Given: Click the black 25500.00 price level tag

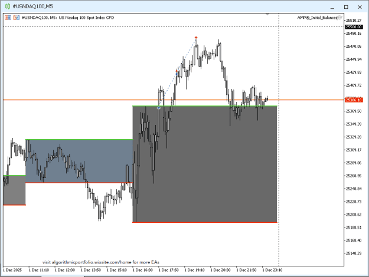Looking at the screenshot, I should tap(354, 27).
